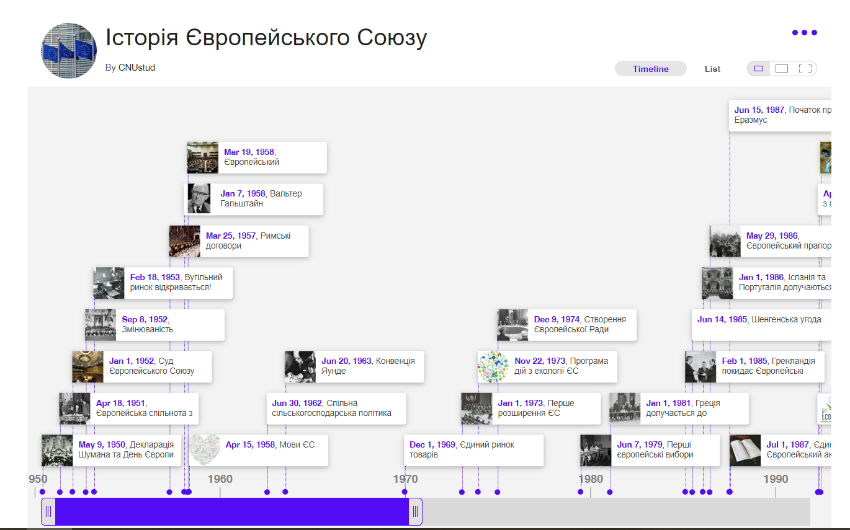Select the medium rectangle view size icon

[782, 69]
